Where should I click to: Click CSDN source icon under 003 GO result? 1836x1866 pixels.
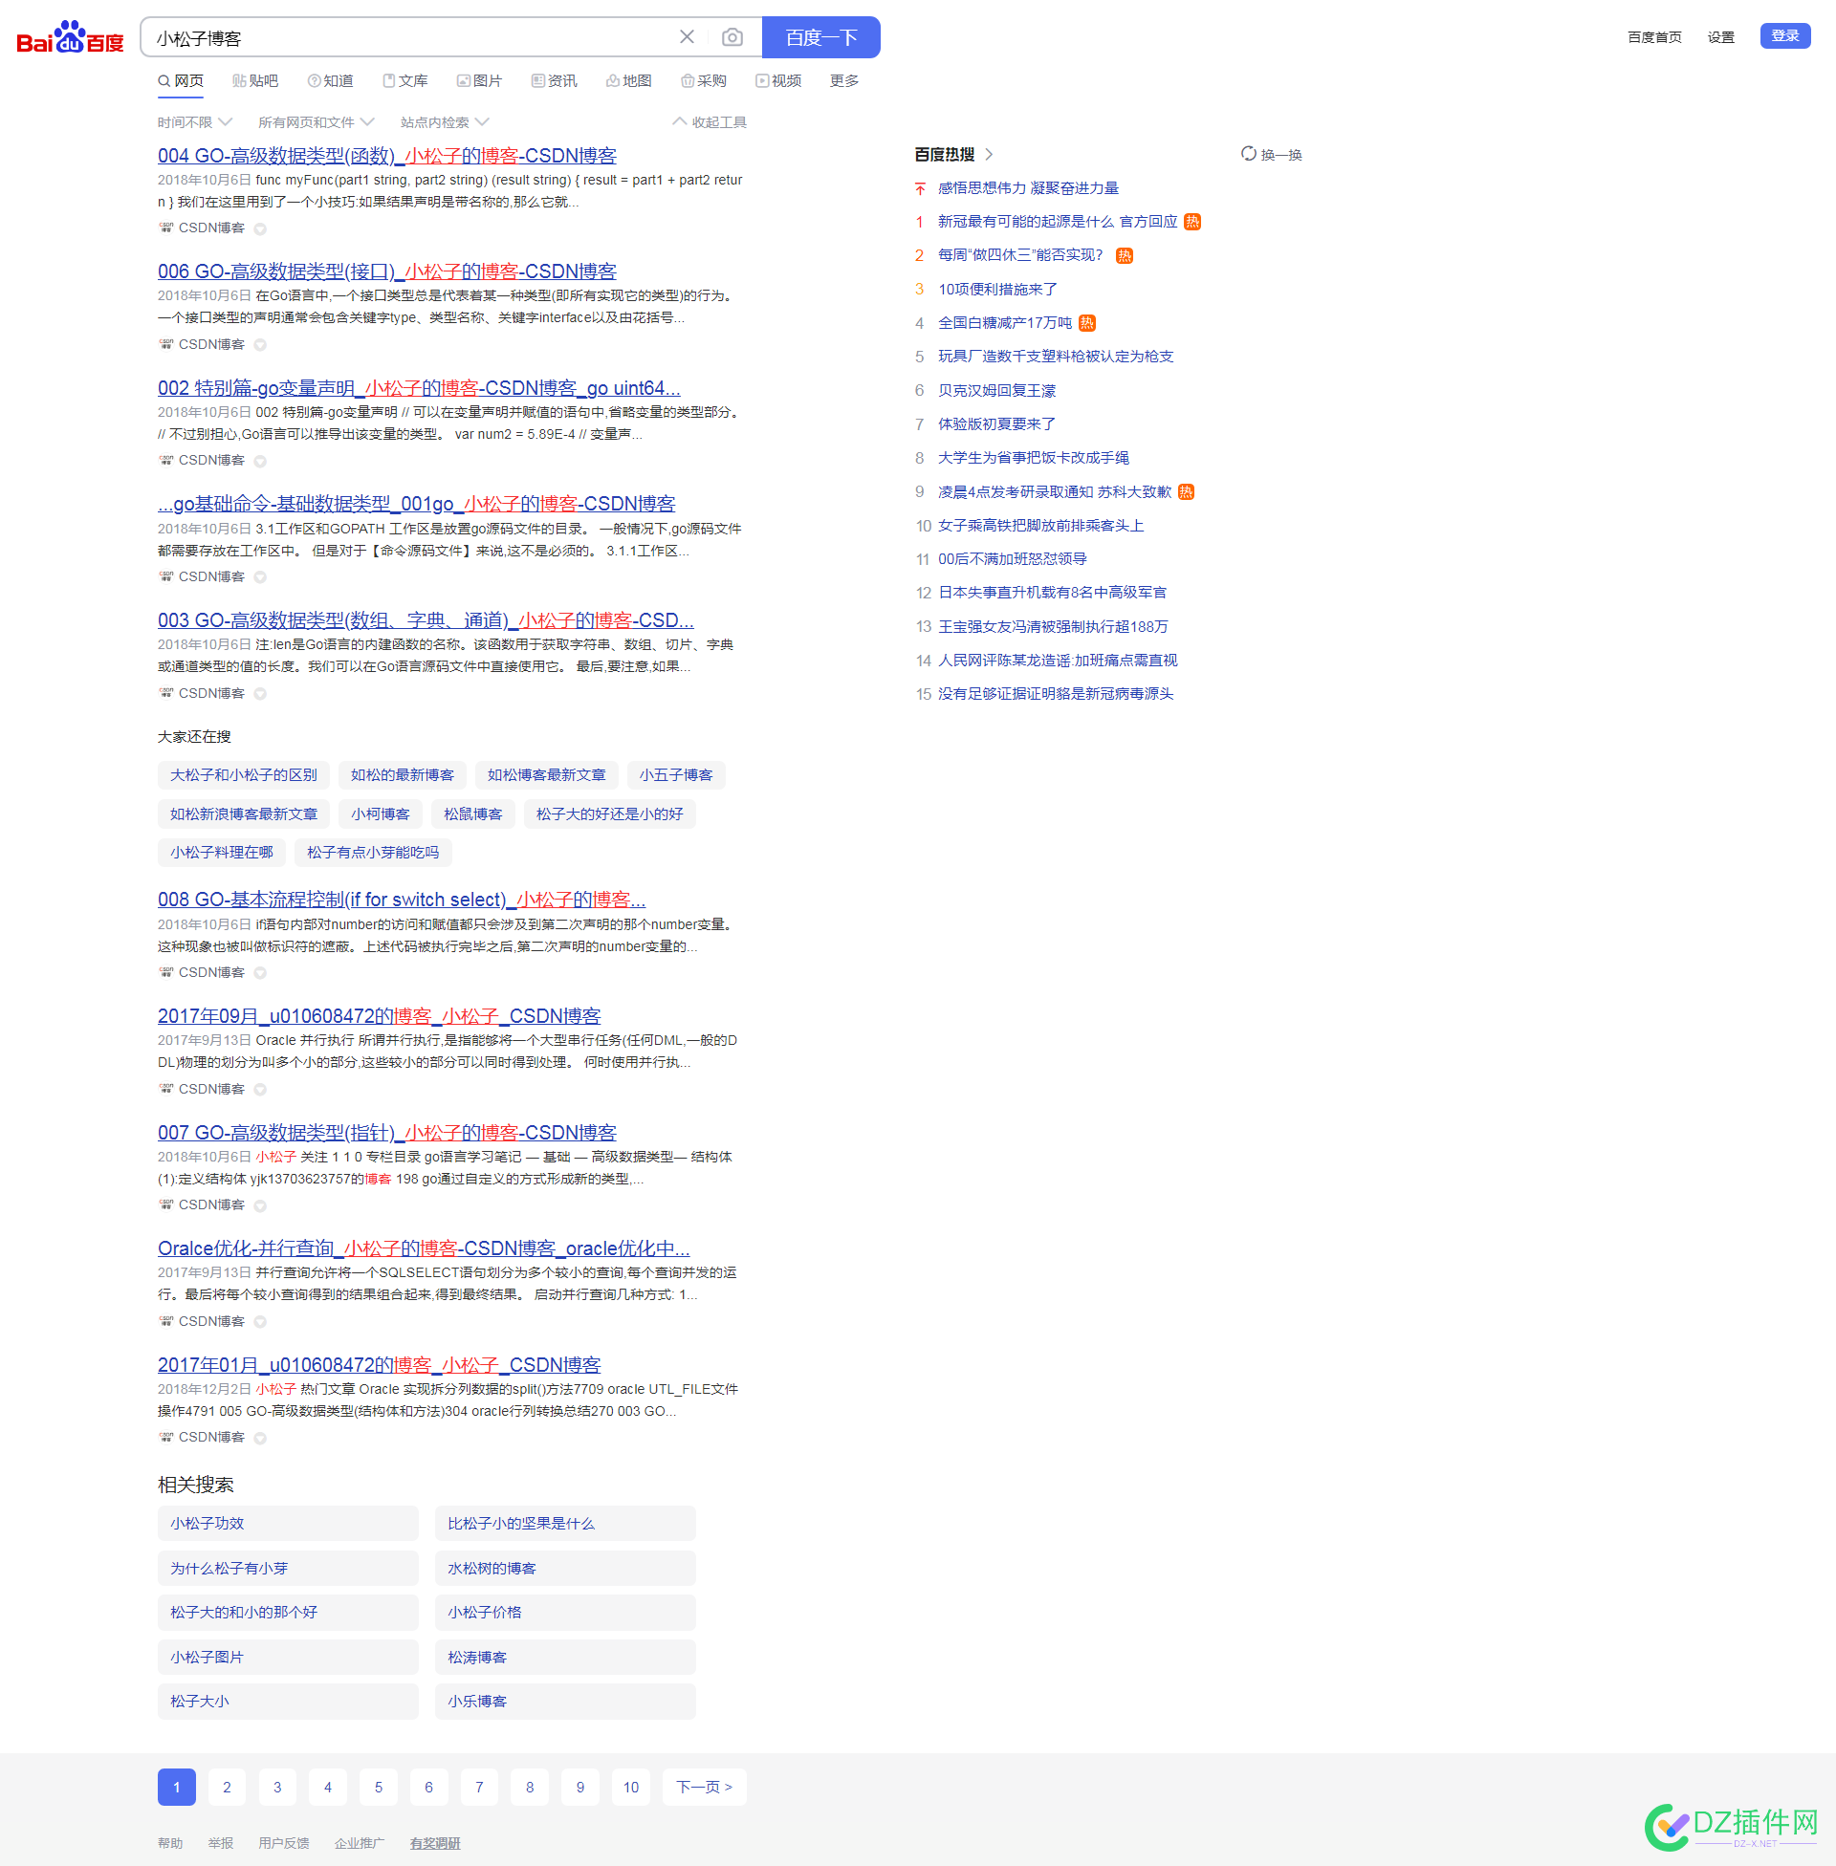pos(165,693)
